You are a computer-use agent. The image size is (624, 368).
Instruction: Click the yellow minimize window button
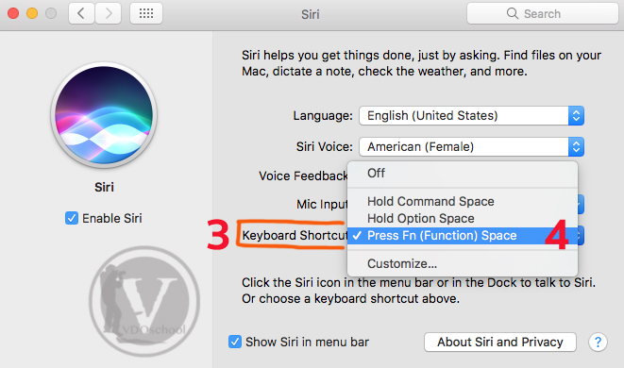(32, 13)
